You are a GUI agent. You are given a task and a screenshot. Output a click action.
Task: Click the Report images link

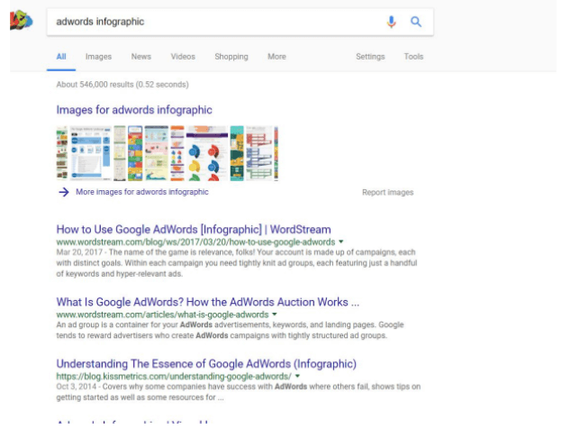388,193
